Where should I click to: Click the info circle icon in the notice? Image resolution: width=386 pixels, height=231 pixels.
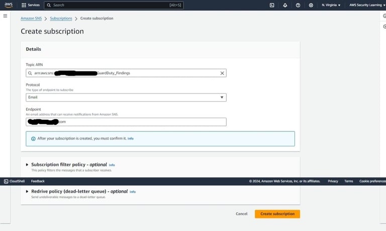(33, 139)
